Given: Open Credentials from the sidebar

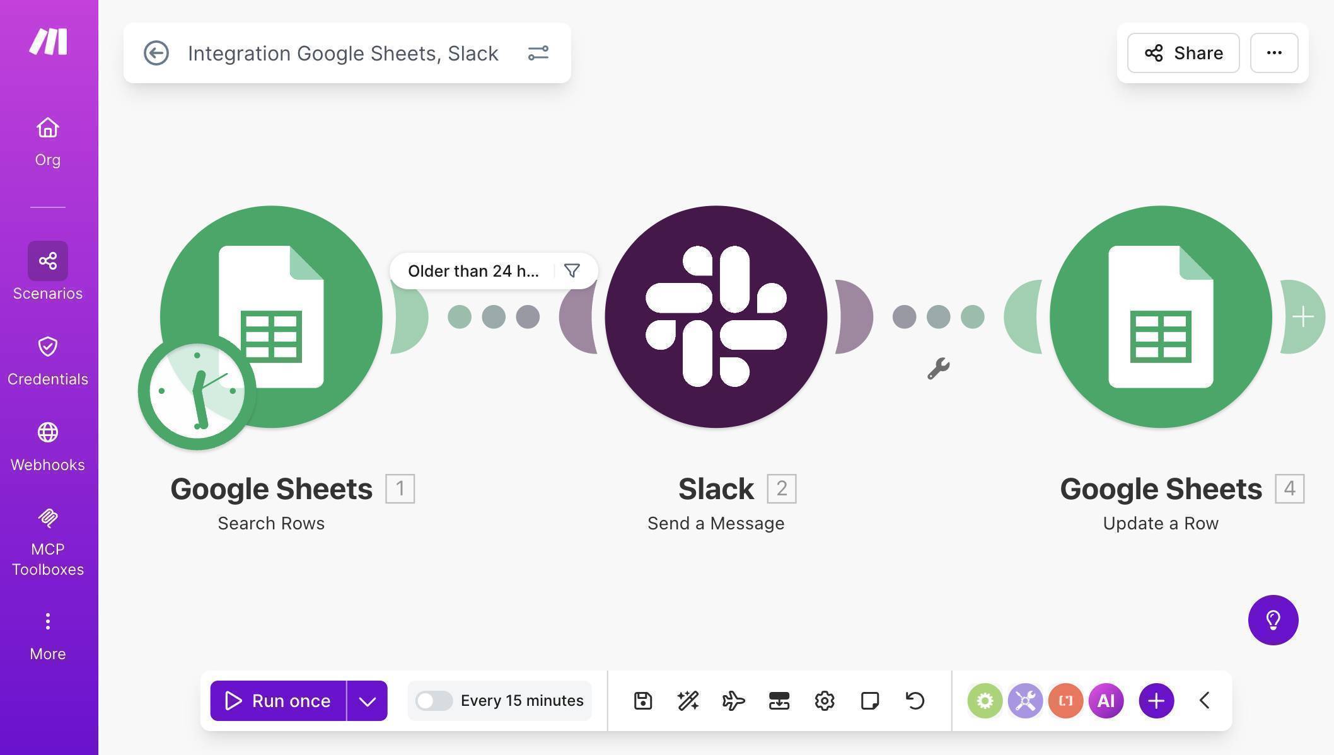Looking at the screenshot, I should pos(47,359).
